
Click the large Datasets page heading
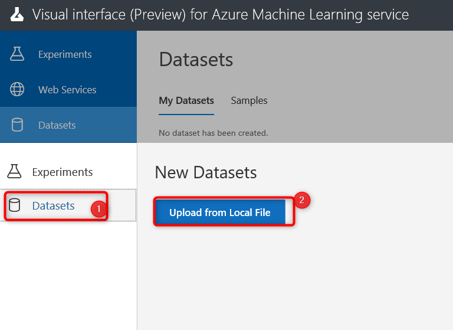(196, 60)
